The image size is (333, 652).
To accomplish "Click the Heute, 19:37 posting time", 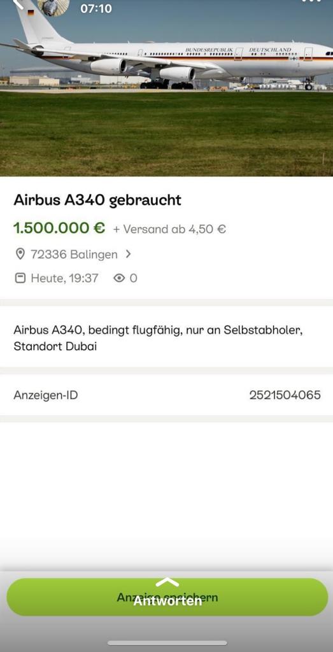I will pos(64,278).
